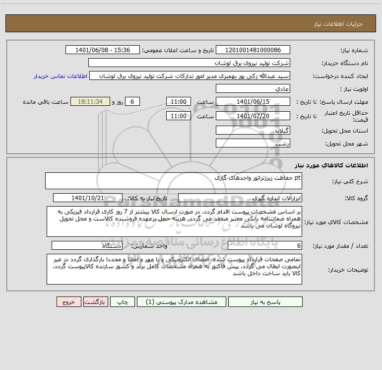The height and width of the screenshot is (370, 382).
Task: Click the چاپ print button
Action: click(x=123, y=301)
